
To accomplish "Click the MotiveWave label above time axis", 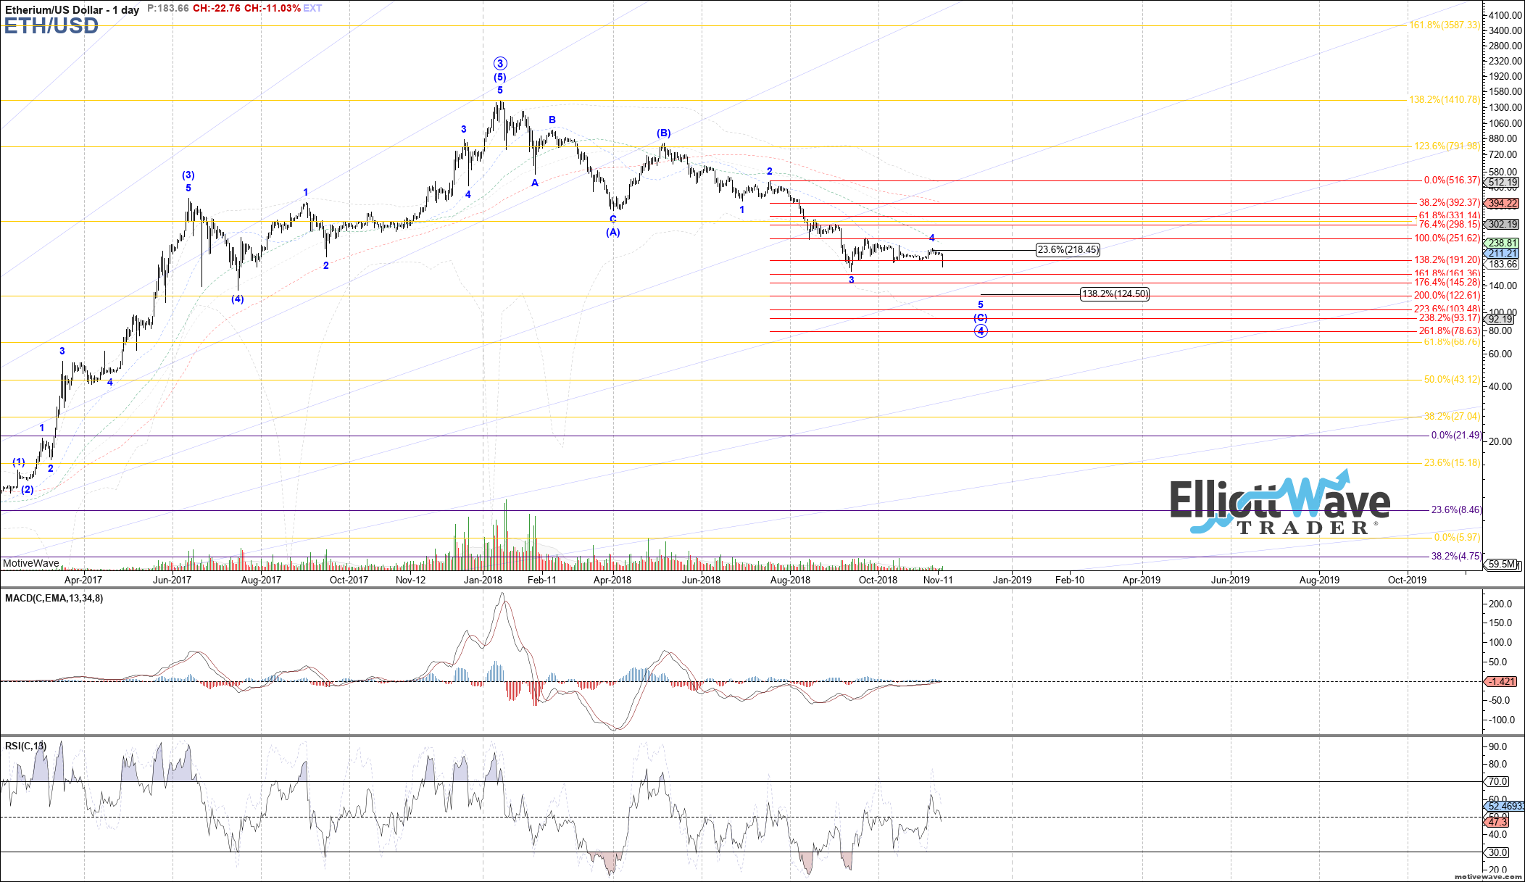I will coord(30,563).
